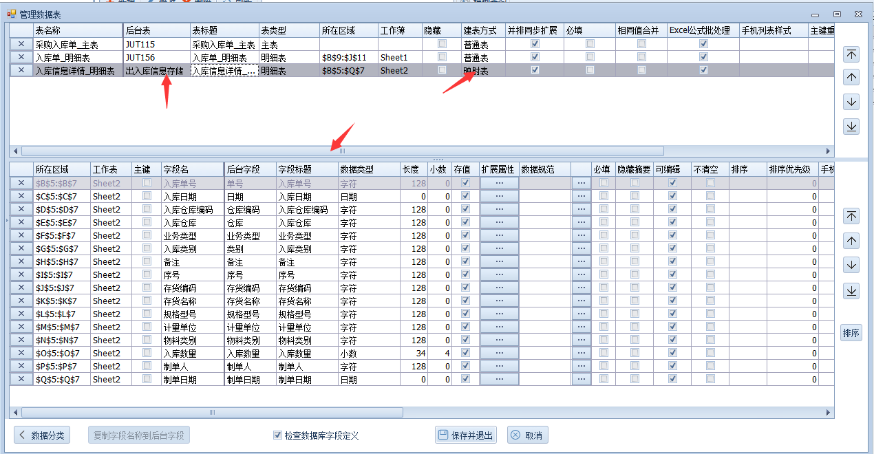
Task: Sort by 表名称 column header
Action: [78, 31]
